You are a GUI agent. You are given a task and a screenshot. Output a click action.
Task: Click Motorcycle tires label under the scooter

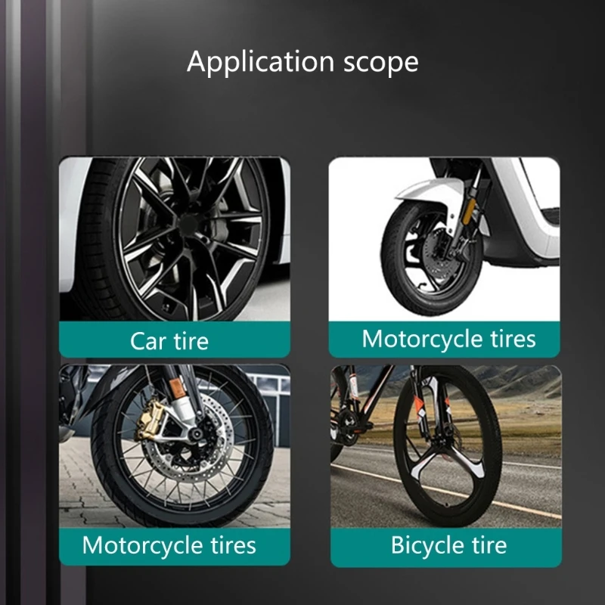point(448,339)
